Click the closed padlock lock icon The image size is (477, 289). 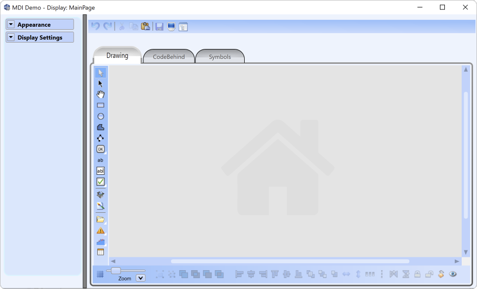[417, 274]
